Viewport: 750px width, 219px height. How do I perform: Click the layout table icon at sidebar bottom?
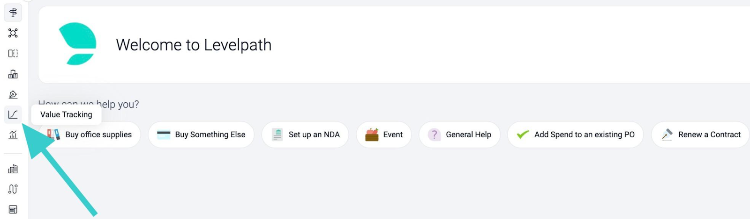(13, 210)
